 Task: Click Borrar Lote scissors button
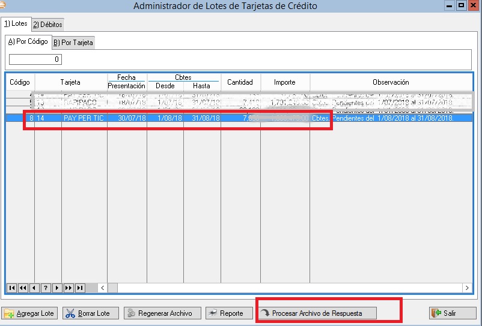point(88,313)
